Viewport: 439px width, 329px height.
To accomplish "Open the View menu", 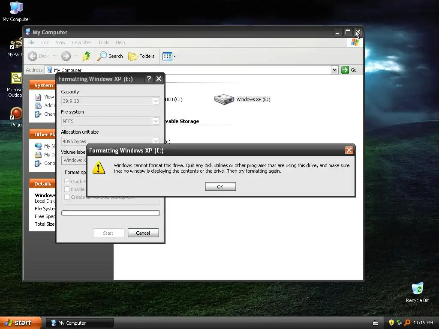I will pyautogui.click(x=60, y=42).
